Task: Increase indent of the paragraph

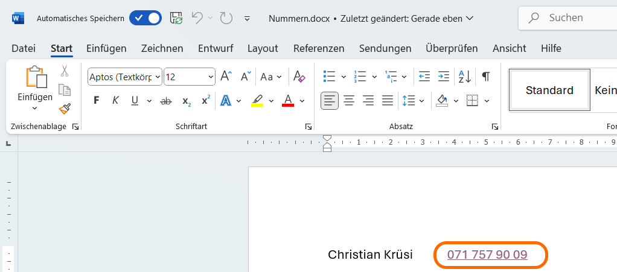Action: pyautogui.click(x=444, y=77)
